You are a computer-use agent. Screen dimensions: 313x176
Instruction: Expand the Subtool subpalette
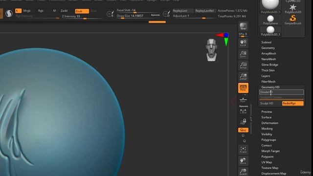[x=266, y=43]
